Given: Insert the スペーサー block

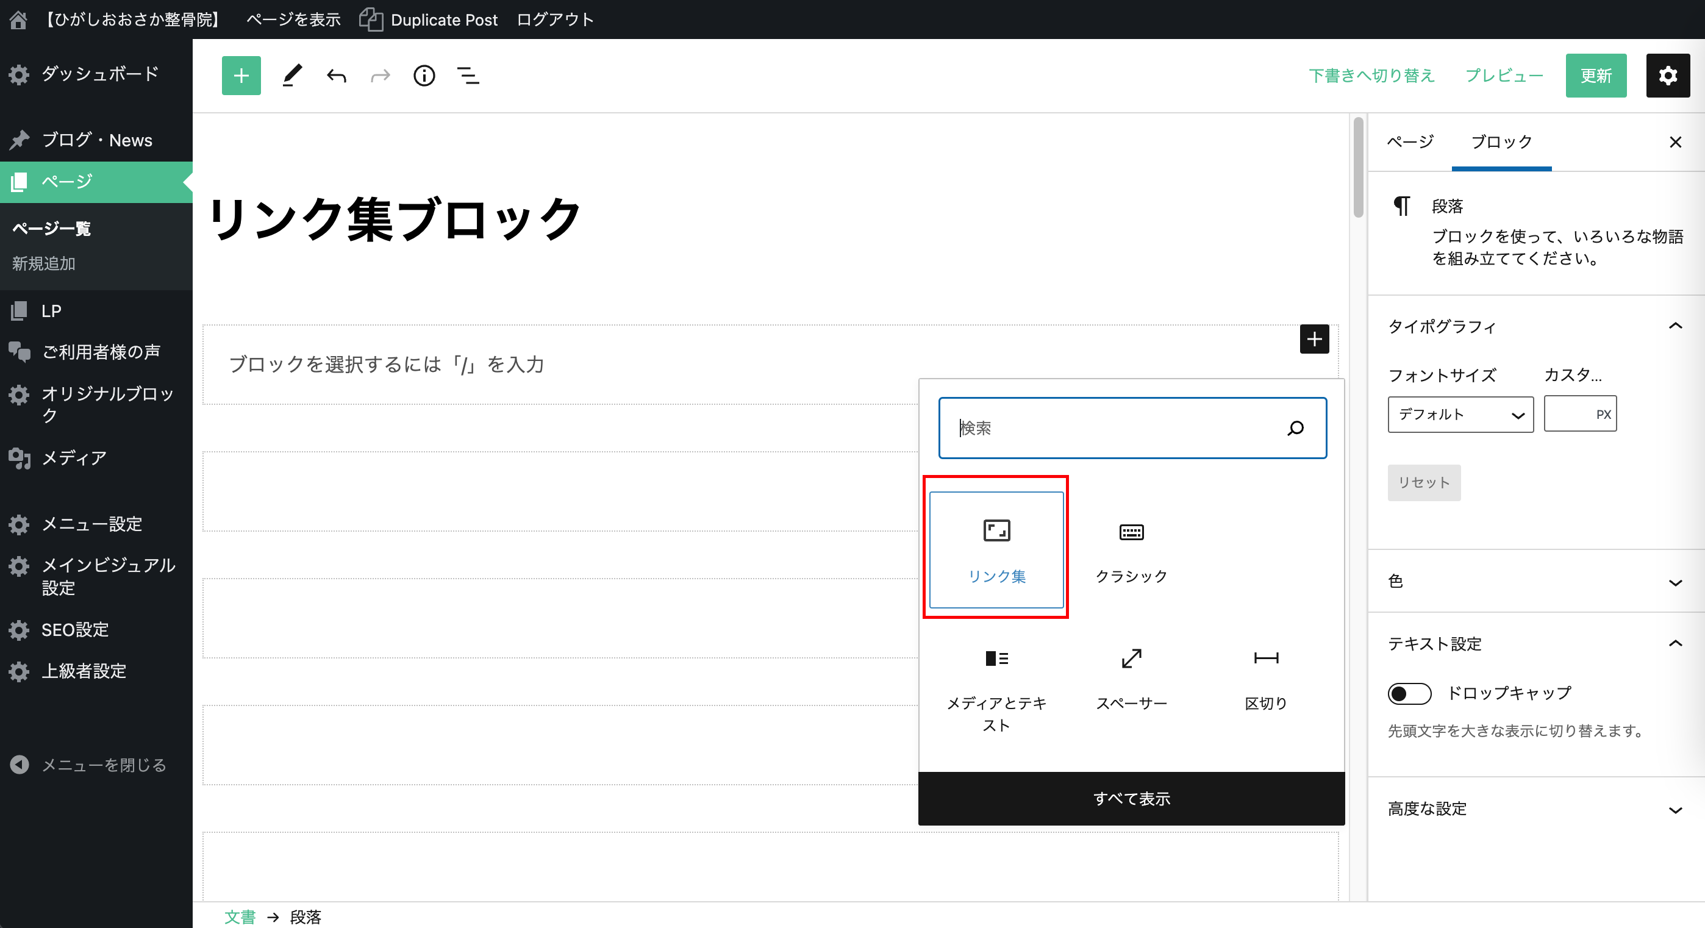Looking at the screenshot, I should [x=1131, y=678].
